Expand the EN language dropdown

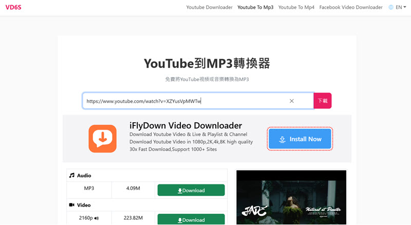[x=401, y=7]
